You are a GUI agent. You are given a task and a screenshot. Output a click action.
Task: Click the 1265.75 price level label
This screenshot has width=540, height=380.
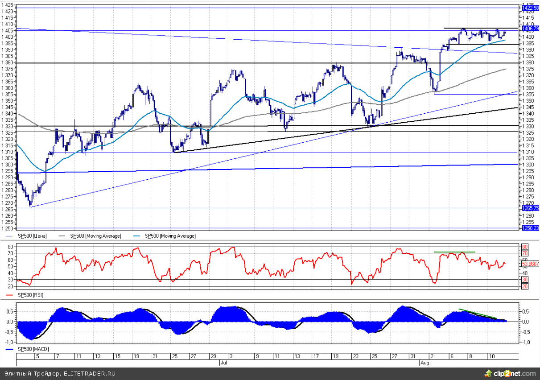tap(530, 208)
